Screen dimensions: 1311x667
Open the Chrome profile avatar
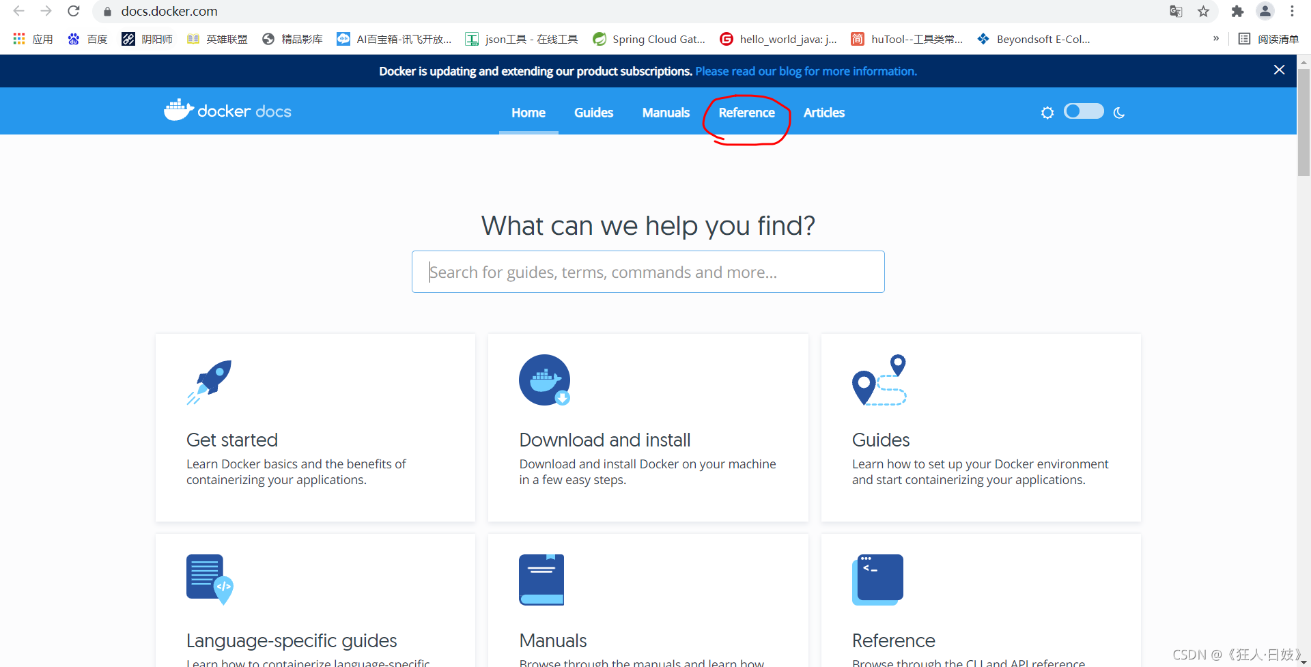1265,11
